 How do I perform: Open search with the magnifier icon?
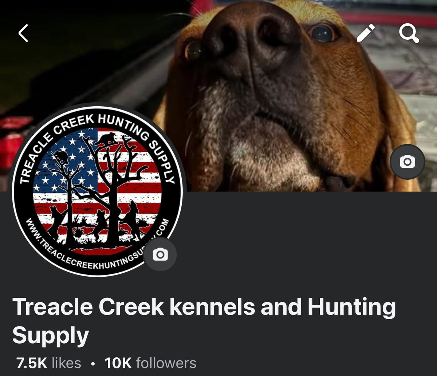click(409, 33)
